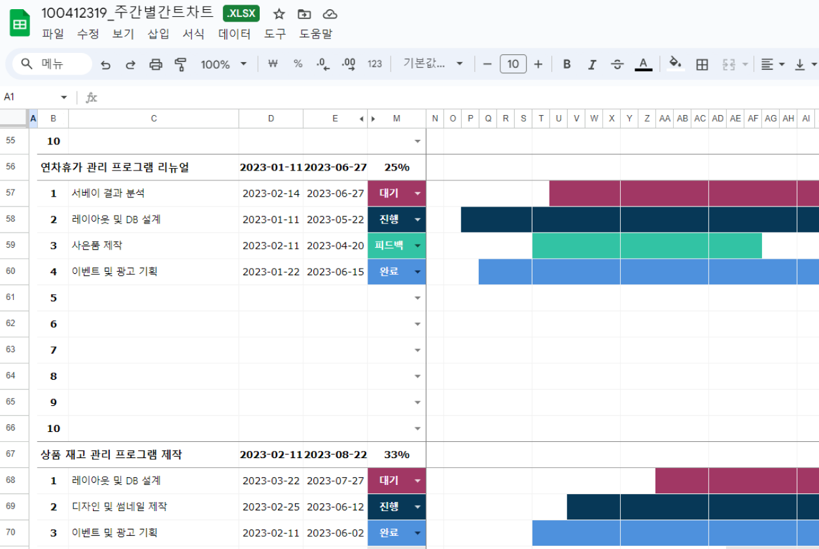Open the zoom 100% dropdown
Viewport: 819px width, 549px height.
pos(224,64)
